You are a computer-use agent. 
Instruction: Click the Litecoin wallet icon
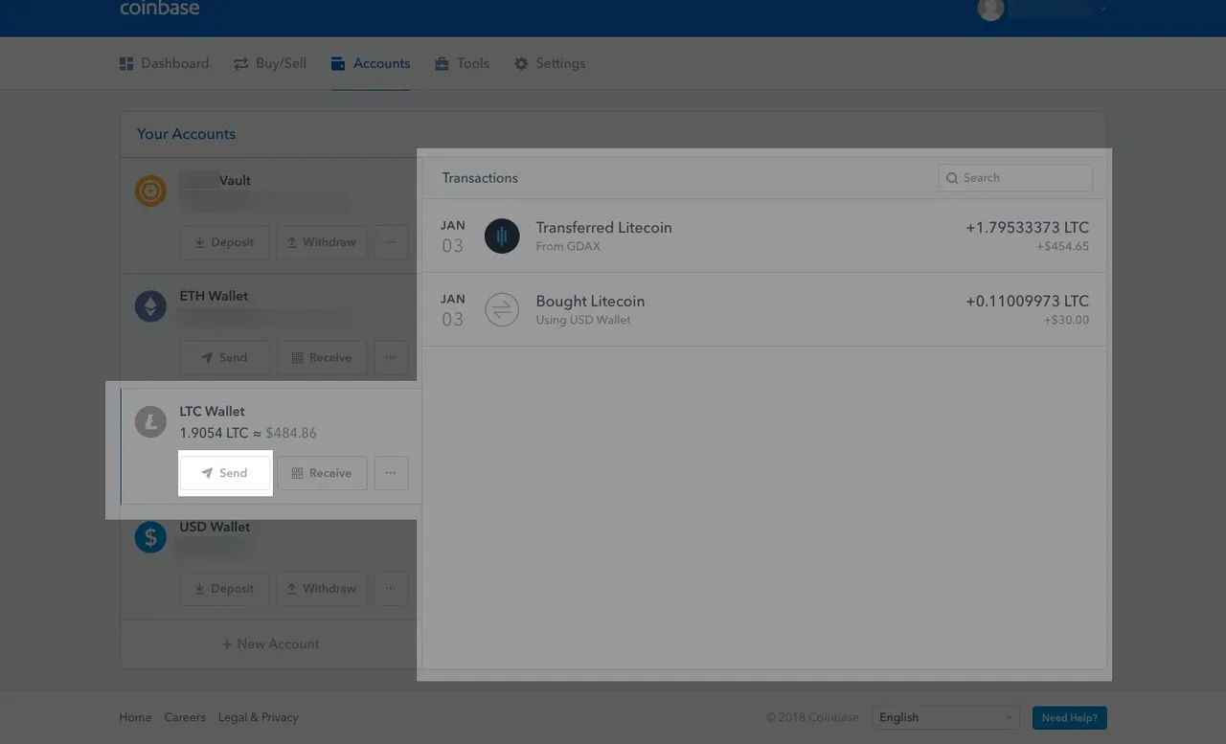(x=150, y=422)
